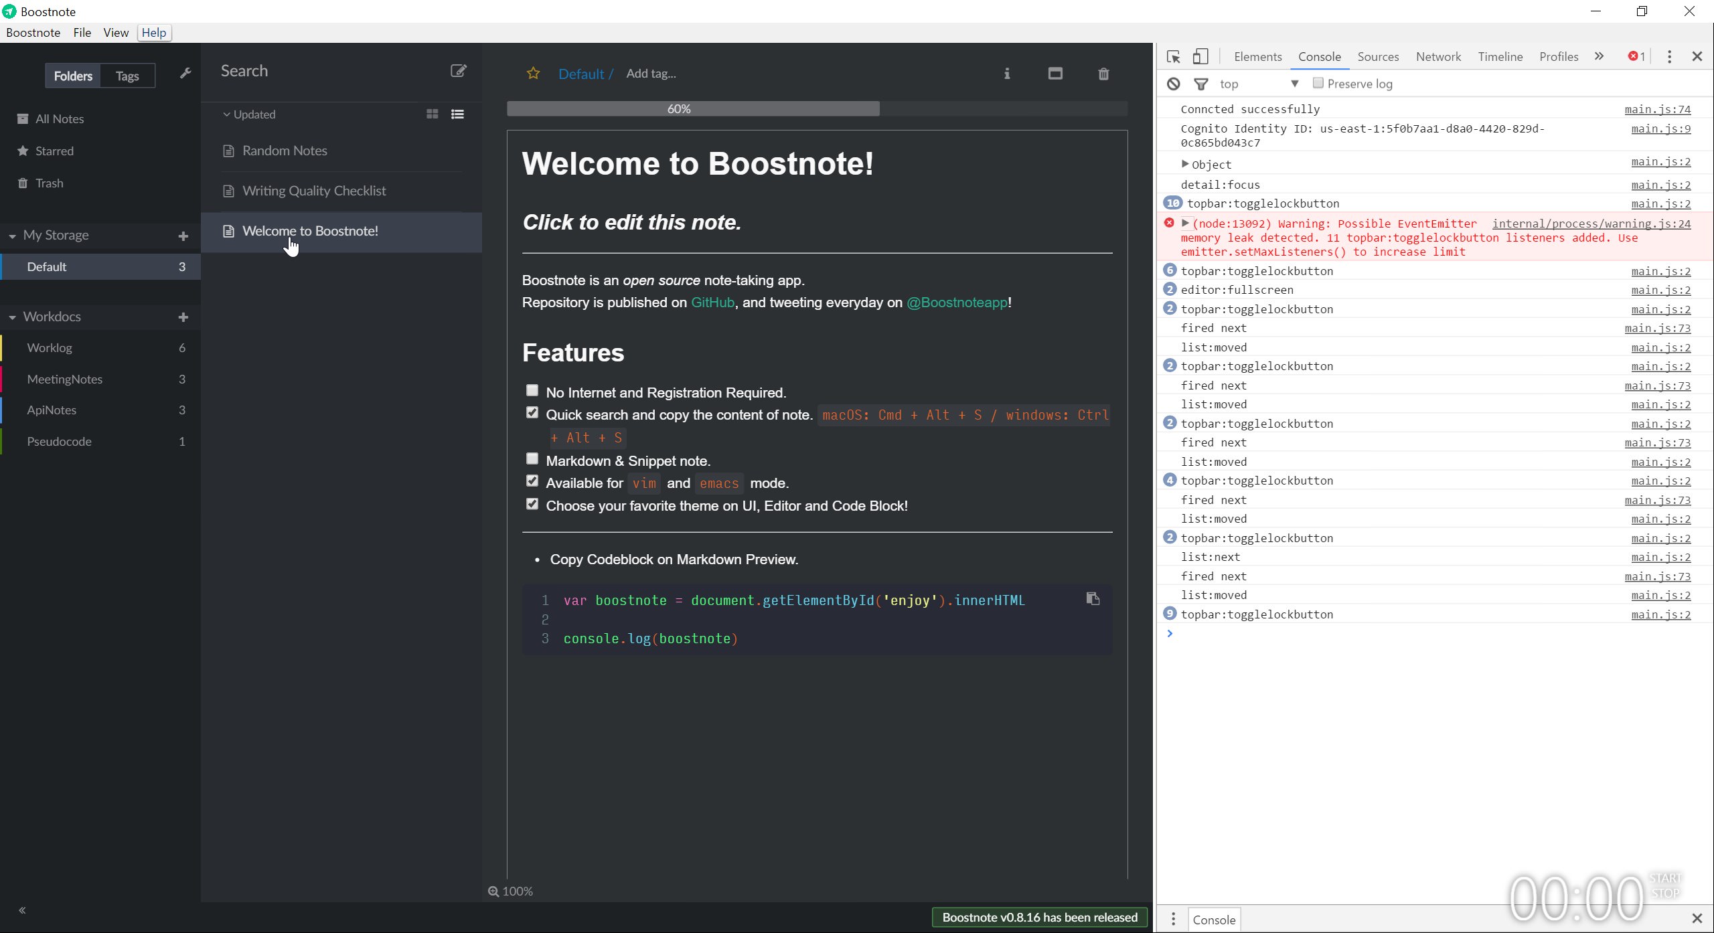The width and height of the screenshot is (1714, 933).
Task: Trash the current note
Action: pyautogui.click(x=1103, y=74)
